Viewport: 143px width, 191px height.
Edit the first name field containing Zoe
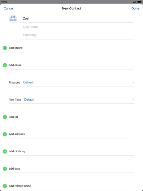[x=77, y=18]
